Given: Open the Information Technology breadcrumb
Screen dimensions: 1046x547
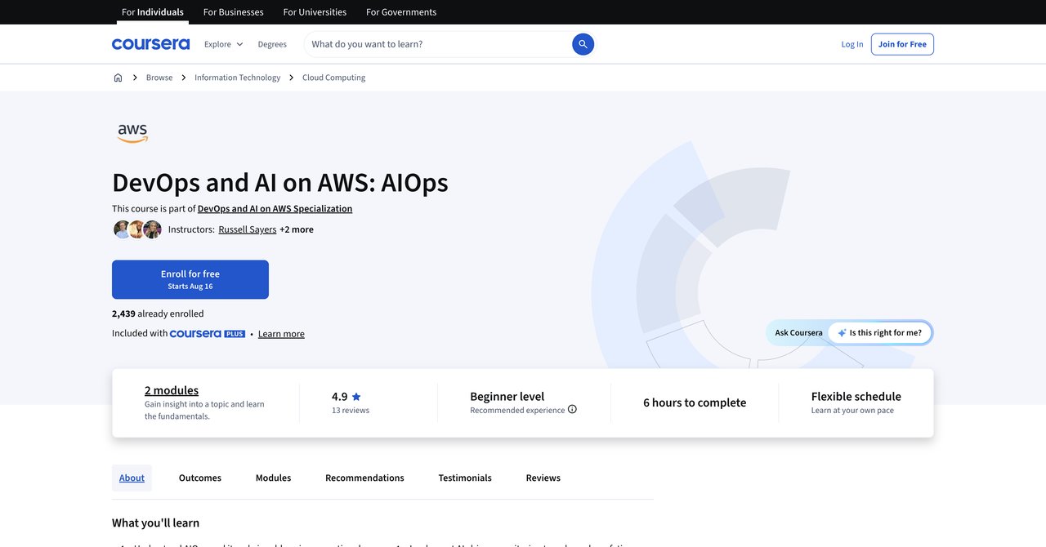Looking at the screenshot, I should point(237,78).
